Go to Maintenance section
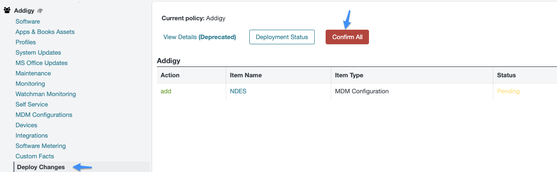 coord(33,73)
